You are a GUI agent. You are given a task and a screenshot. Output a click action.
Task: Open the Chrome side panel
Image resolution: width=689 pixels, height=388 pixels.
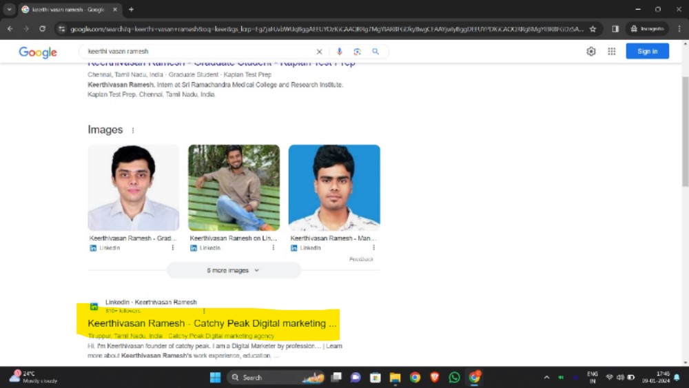615,29
